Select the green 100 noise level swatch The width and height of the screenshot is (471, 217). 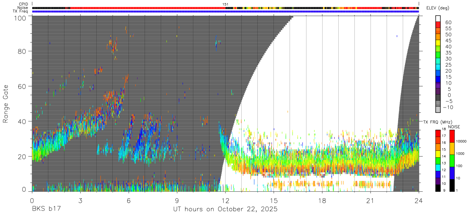click(x=452, y=161)
